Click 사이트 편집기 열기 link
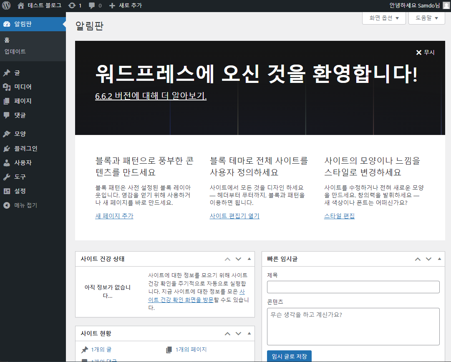This screenshot has width=451, height=362. 234,216
